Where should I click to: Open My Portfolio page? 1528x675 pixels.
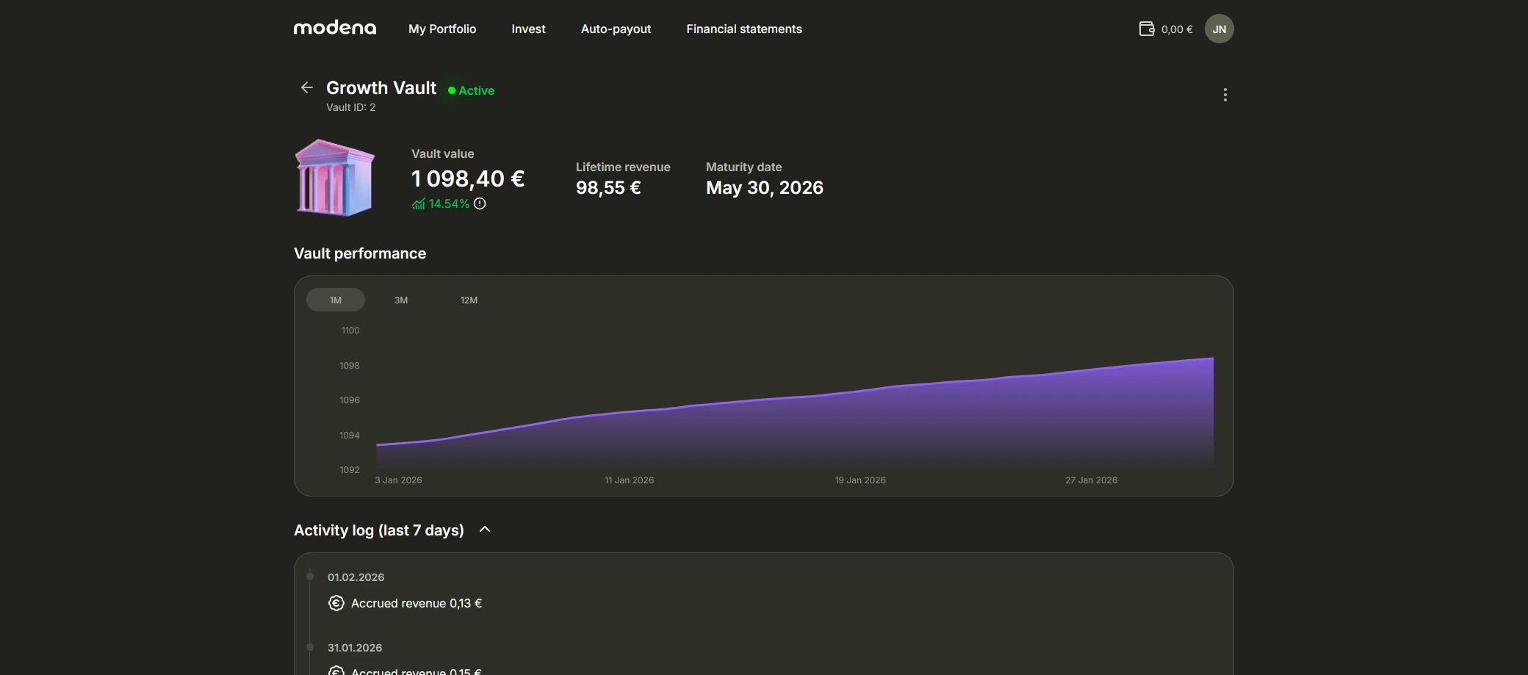(x=442, y=29)
